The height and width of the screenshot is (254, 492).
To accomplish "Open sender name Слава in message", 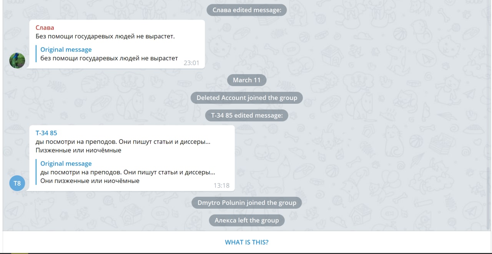I will click(45, 28).
